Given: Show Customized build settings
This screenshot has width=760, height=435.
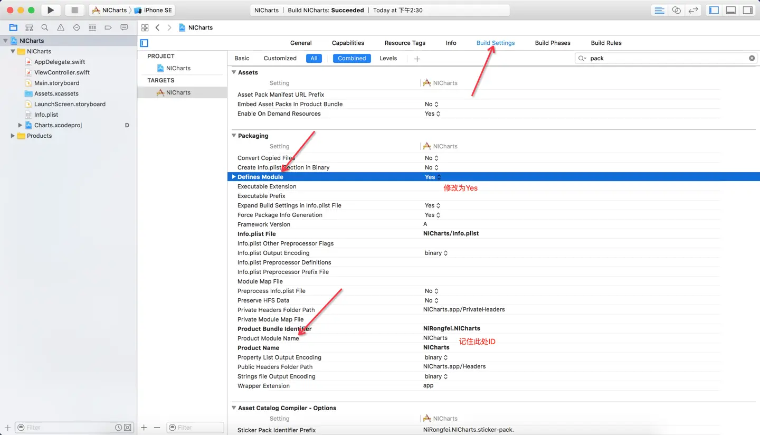Looking at the screenshot, I should pyautogui.click(x=280, y=58).
